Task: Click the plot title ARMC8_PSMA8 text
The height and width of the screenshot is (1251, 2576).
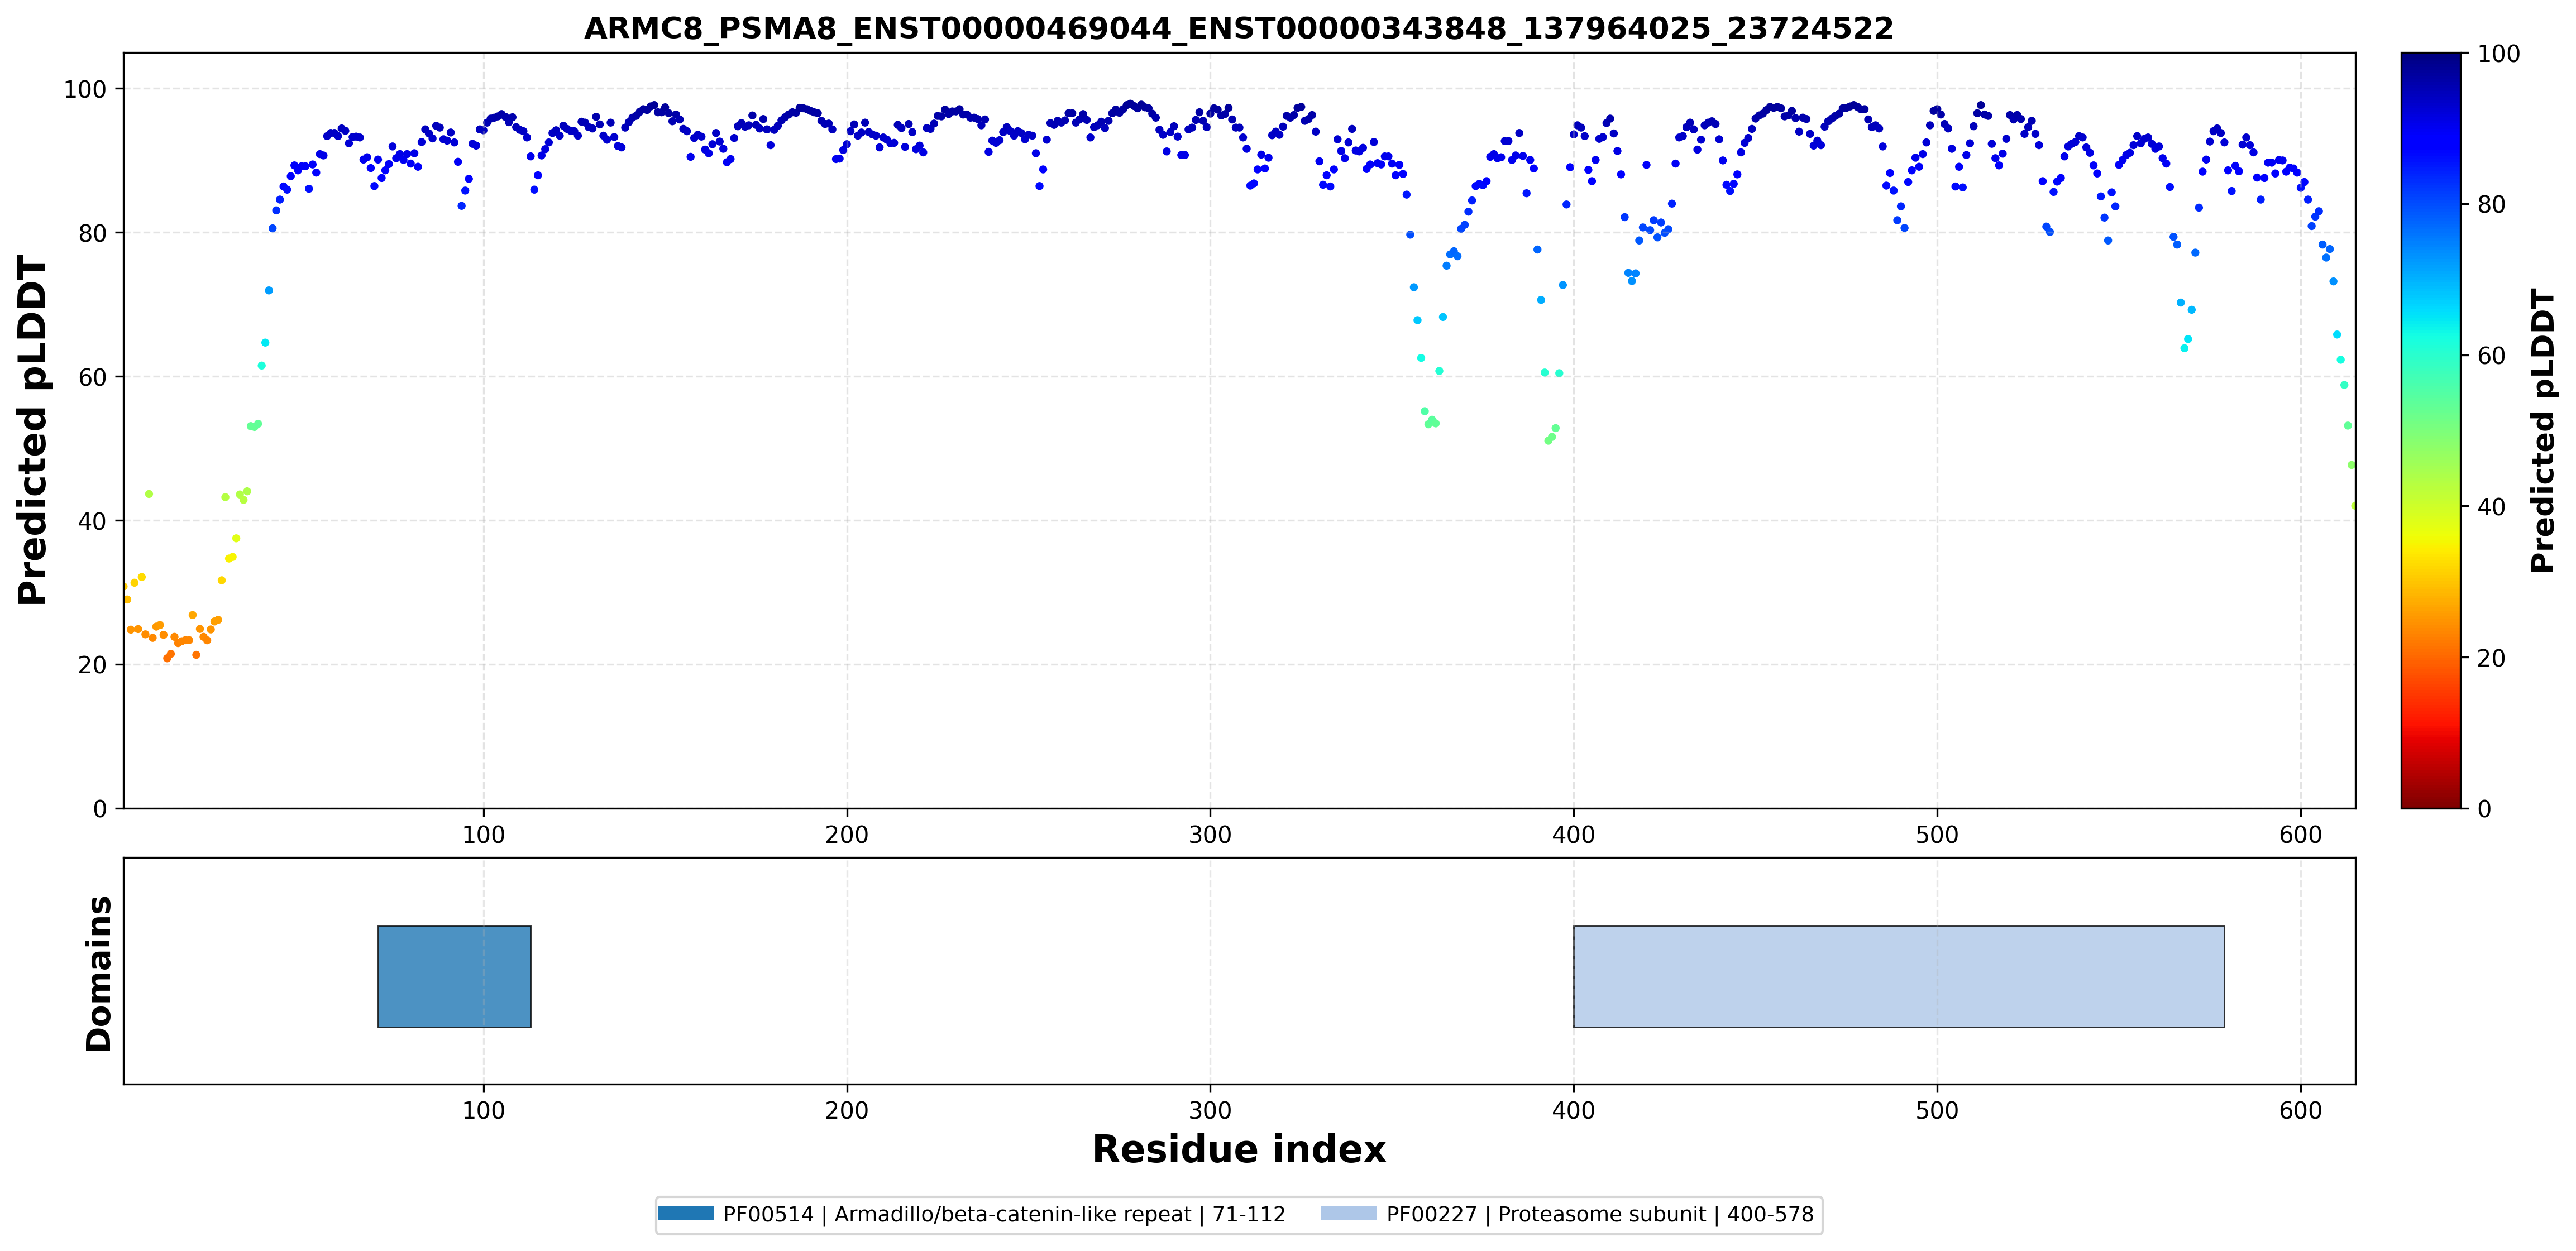Action: tap(1239, 28)
